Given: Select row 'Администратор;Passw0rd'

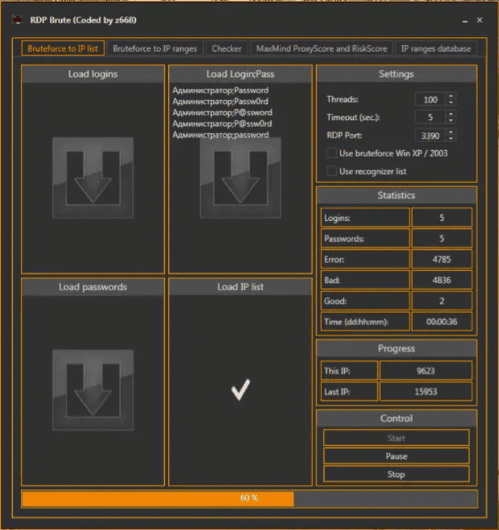Looking at the screenshot, I should [x=221, y=102].
